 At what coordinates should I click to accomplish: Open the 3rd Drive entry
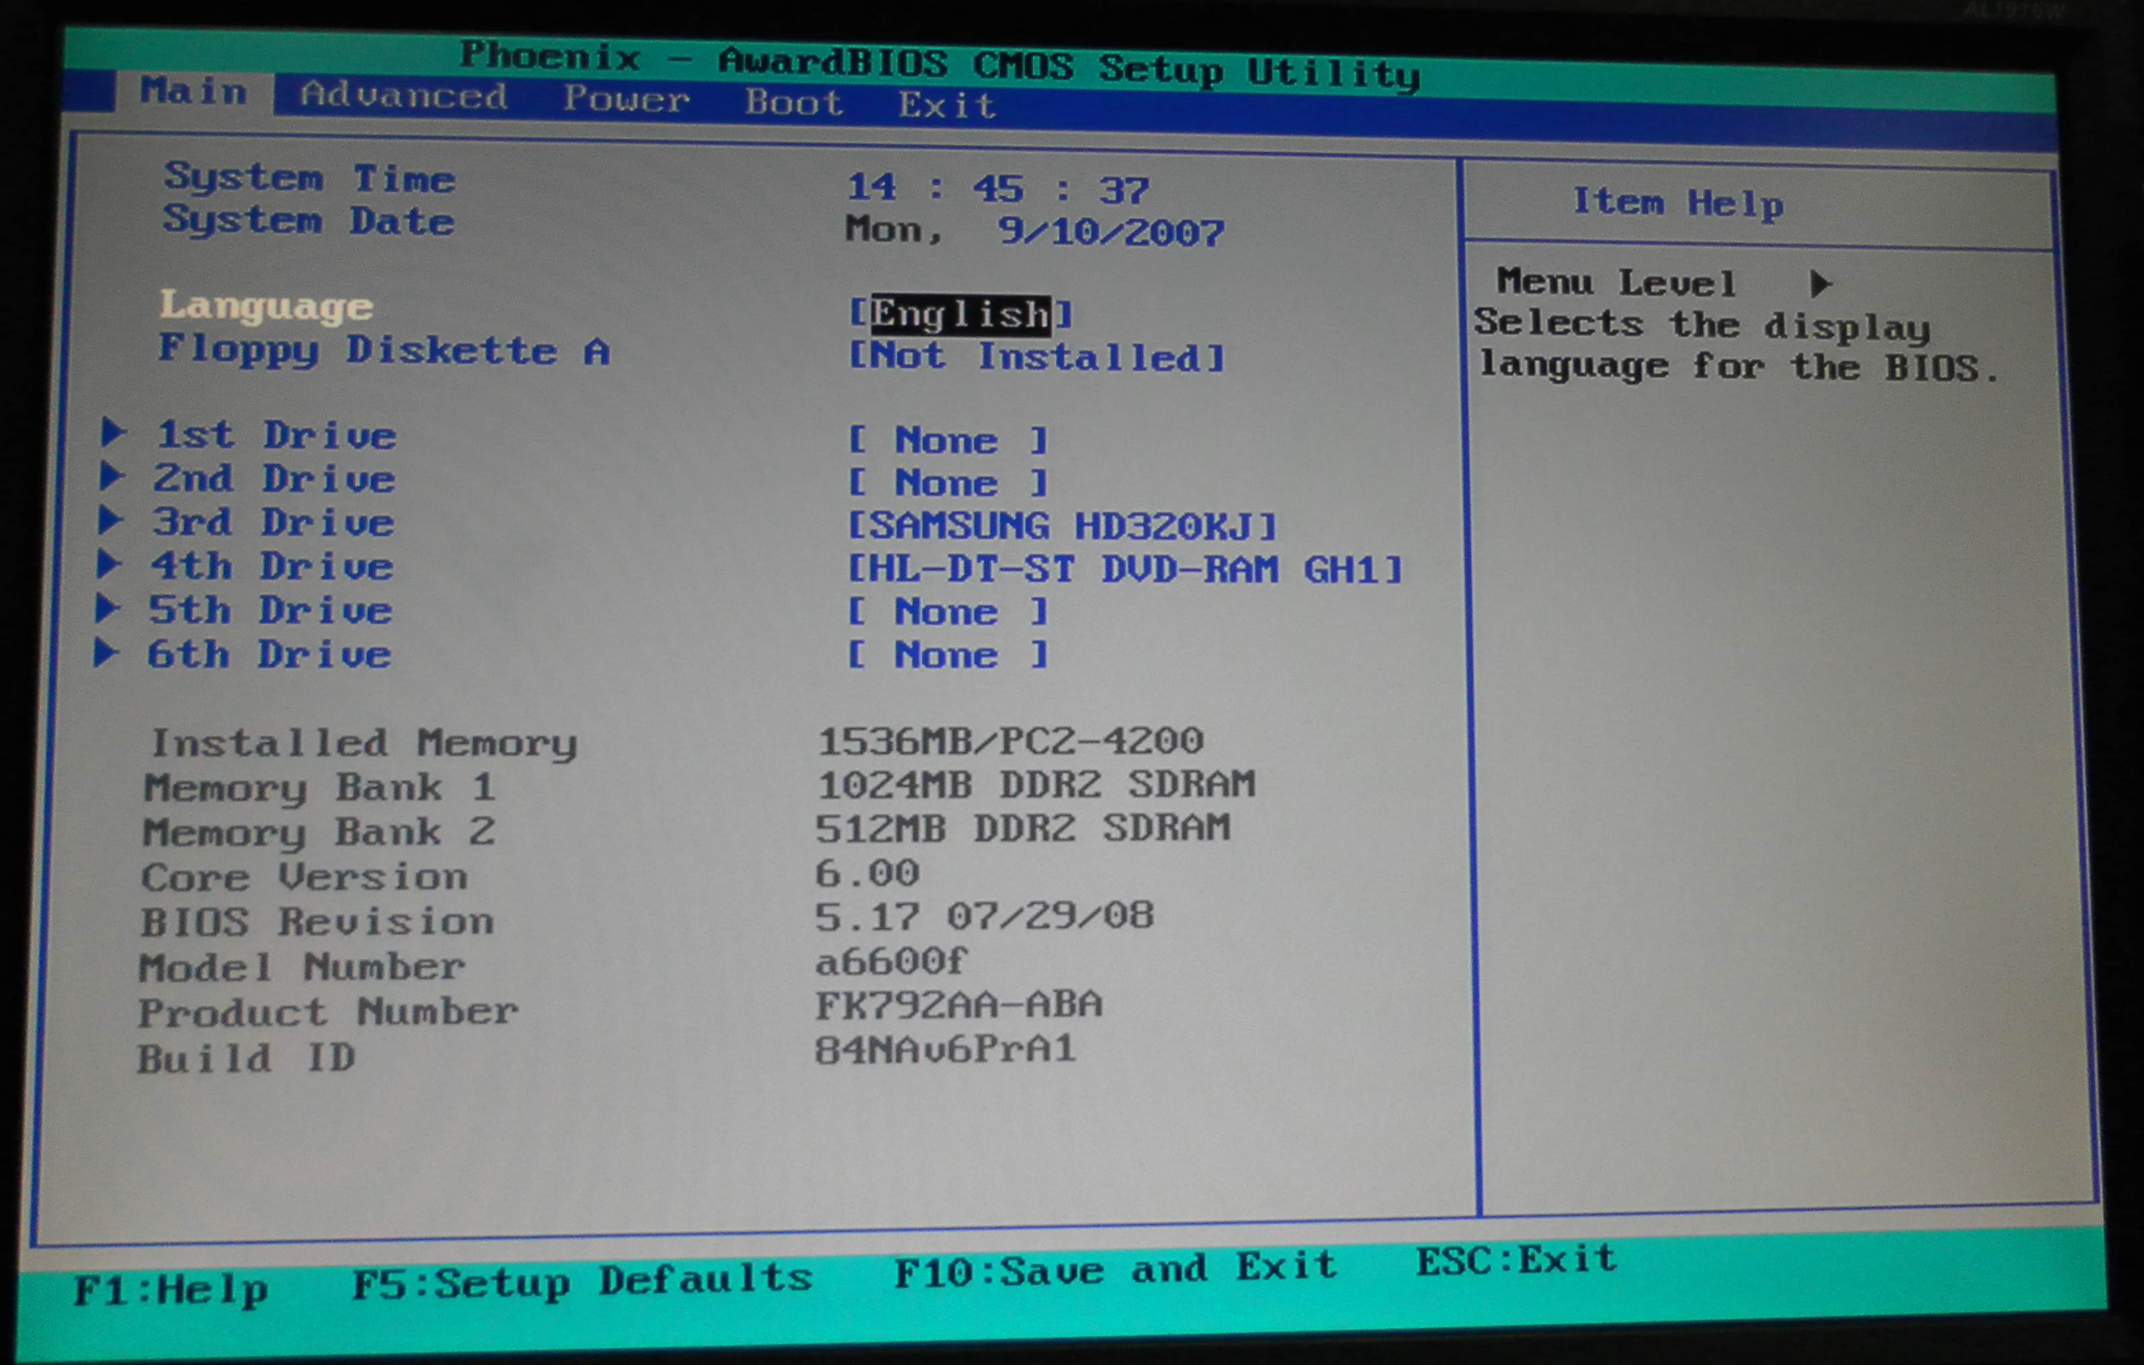(272, 522)
